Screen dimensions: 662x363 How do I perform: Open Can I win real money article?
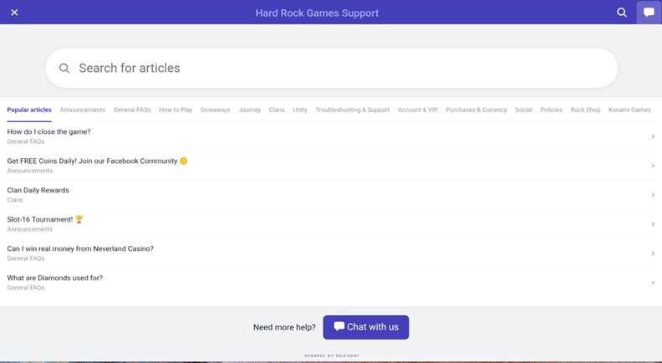80,249
